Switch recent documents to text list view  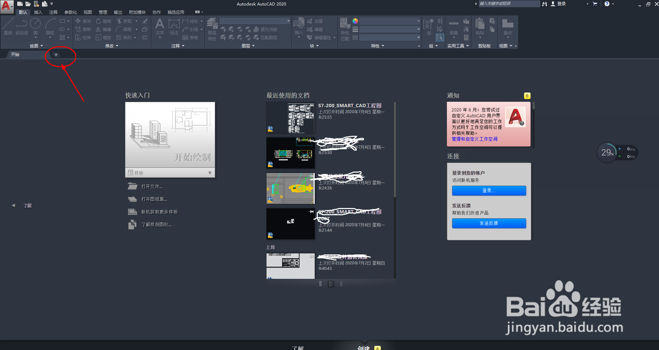tap(341, 284)
